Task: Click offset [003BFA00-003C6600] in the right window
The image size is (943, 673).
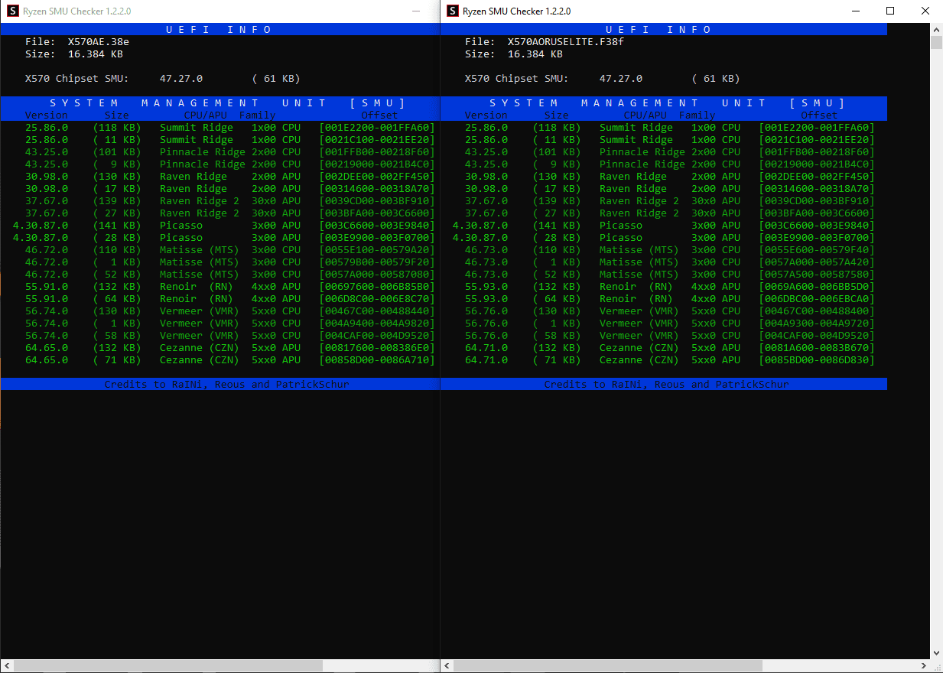Action: 817,213
